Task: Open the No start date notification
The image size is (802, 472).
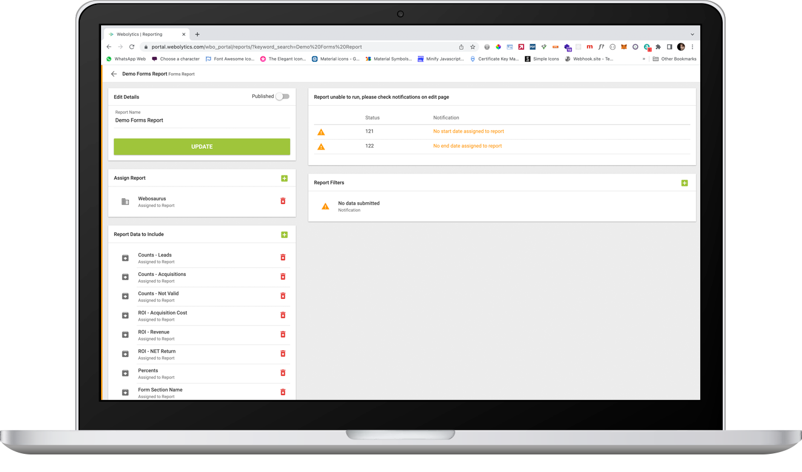Action: (x=468, y=131)
